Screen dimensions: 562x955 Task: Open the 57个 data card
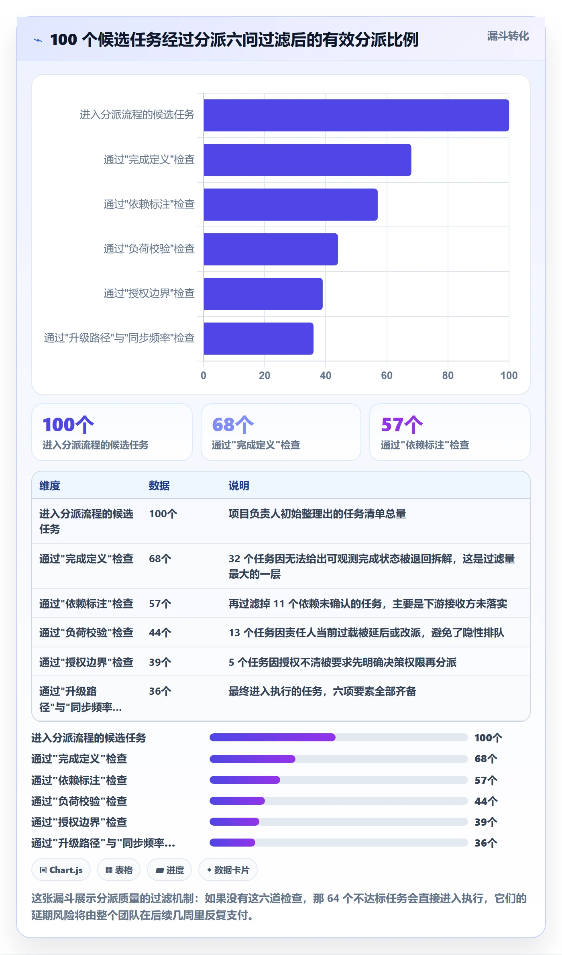[x=450, y=432]
